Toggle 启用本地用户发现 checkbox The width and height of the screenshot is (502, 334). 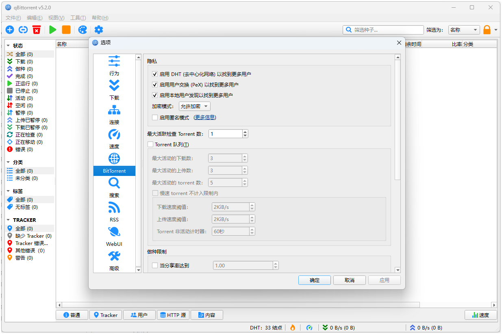[x=155, y=95]
